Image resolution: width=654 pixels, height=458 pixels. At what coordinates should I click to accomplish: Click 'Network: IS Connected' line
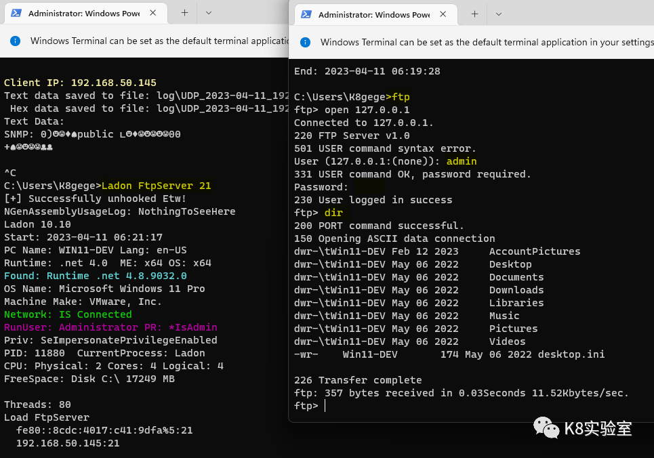tap(68, 314)
